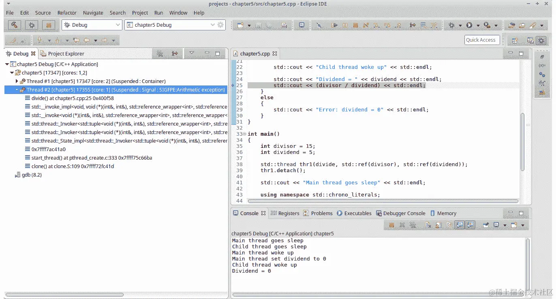Click the Run play circle icon
The height and width of the screenshot is (299, 556).
pyautogui.click(x=469, y=25)
